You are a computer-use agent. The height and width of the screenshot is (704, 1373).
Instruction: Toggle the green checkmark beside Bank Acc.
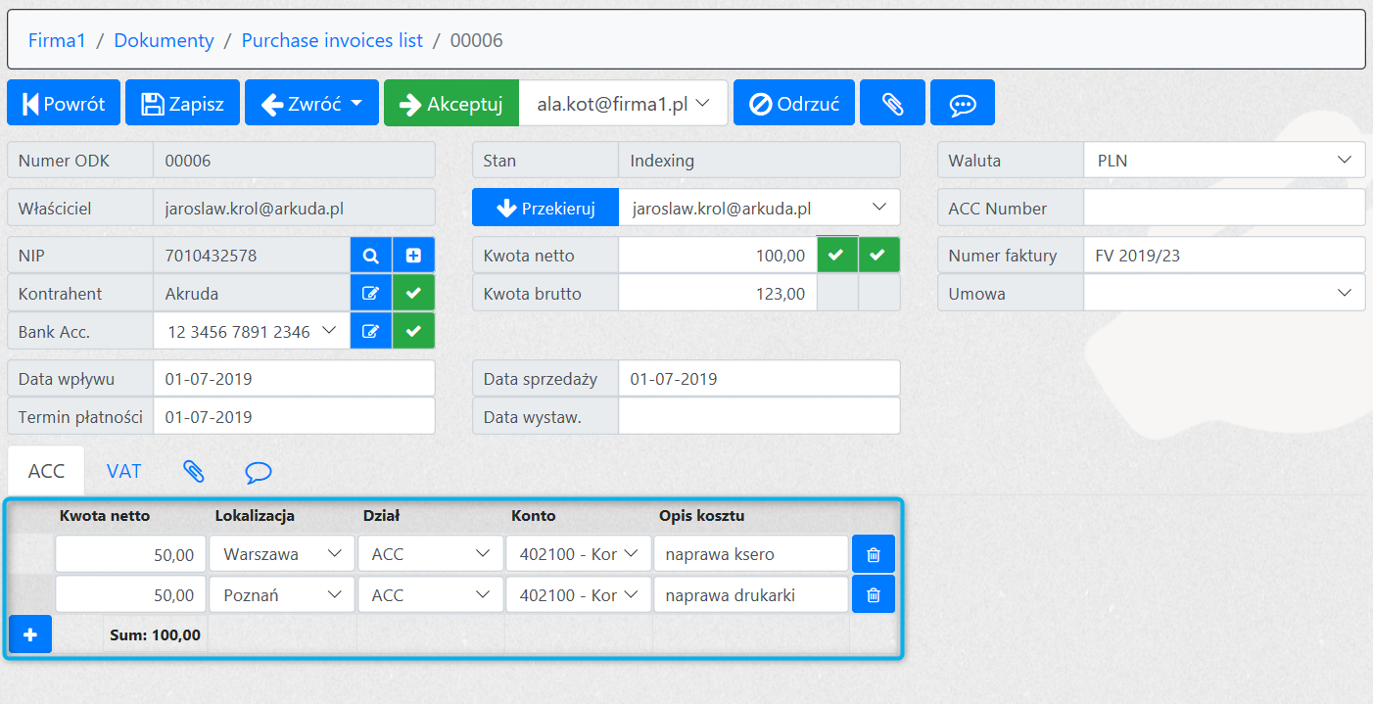(x=413, y=332)
